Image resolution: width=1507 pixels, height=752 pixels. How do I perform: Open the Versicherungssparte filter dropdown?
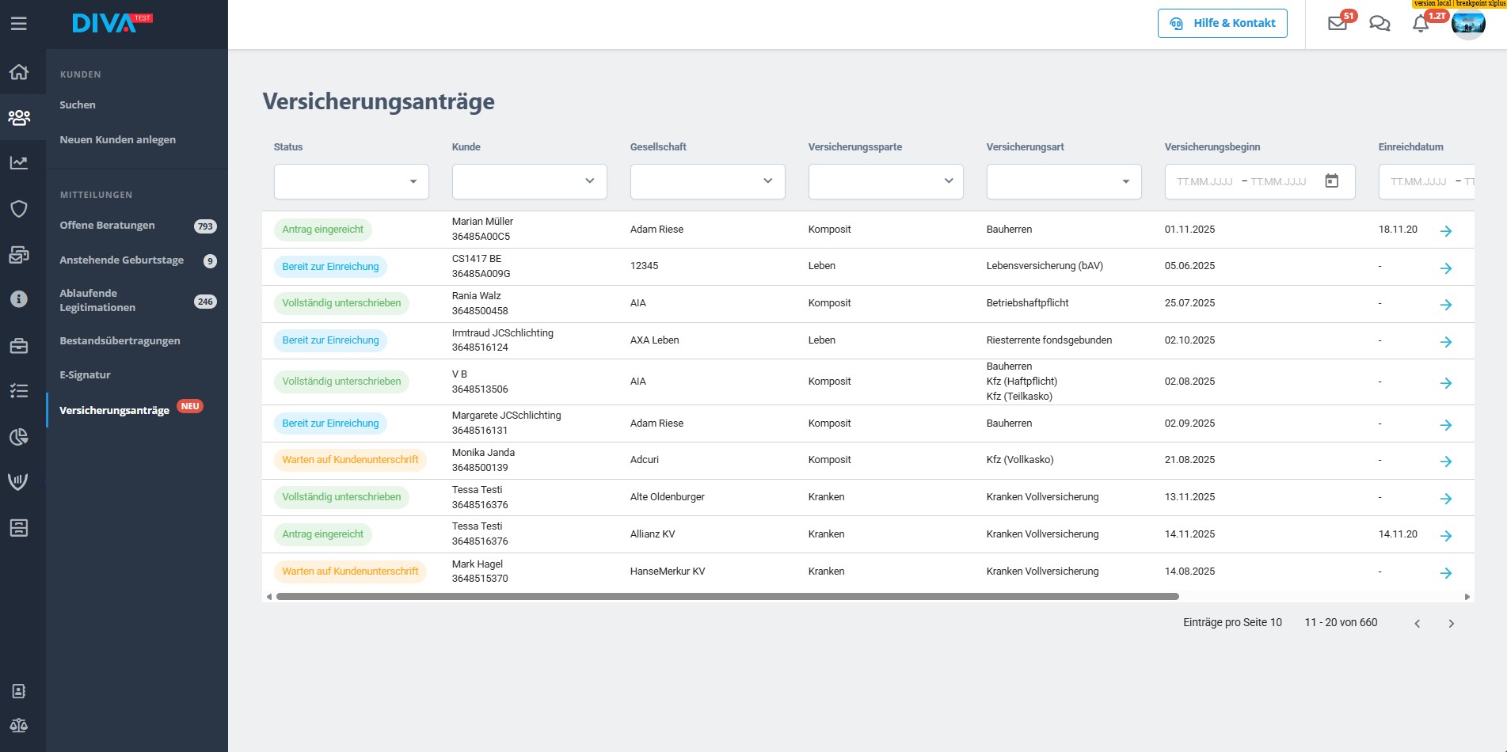click(885, 181)
